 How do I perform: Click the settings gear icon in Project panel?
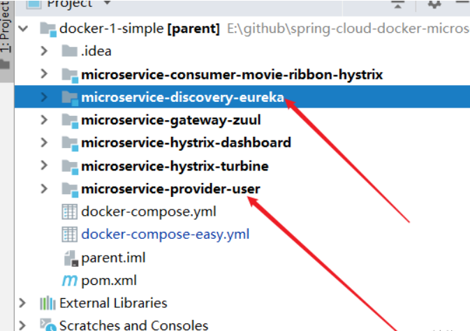(x=434, y=4)
